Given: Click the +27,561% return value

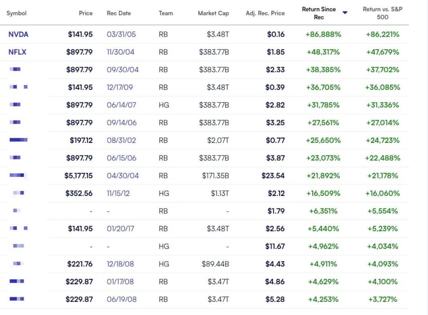Looking at the screenshot, I should click(323, 123).
